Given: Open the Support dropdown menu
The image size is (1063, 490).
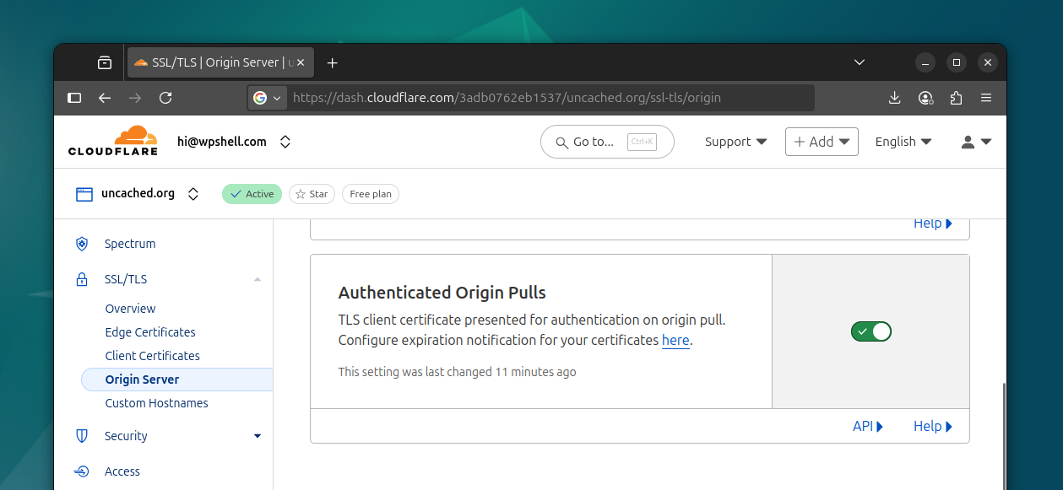Looking at the screenshot, I should [736, 142].
